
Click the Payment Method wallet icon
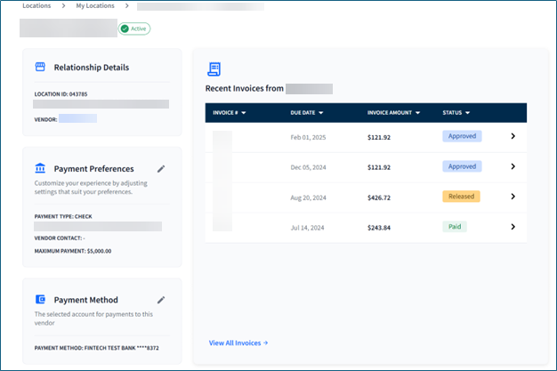(x=40, y=299)
